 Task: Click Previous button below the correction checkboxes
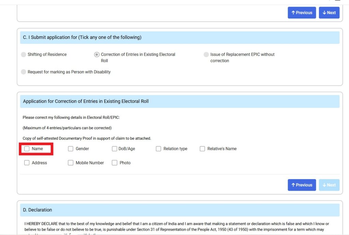tap(302, 185)
